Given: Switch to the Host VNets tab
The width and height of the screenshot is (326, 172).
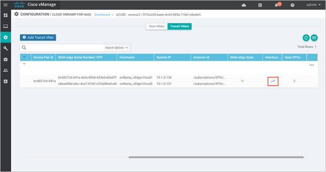Looking at the screenshot, I should (x=157, y=26).
